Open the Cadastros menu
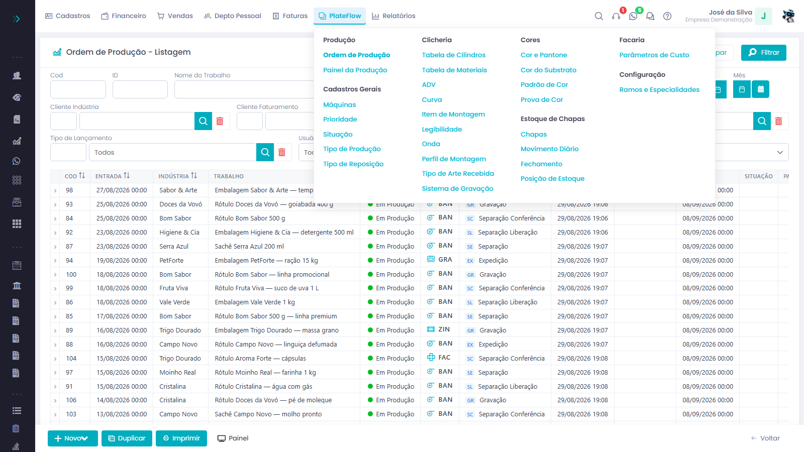 (x=68, y=16)
